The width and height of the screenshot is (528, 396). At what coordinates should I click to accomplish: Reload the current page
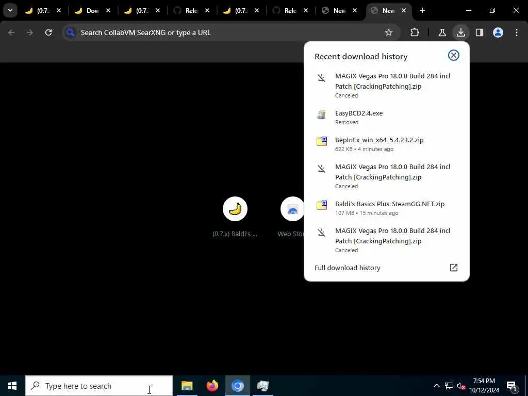[x=48, y=32]
